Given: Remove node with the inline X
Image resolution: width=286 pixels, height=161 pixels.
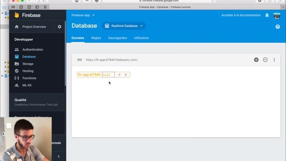Looking at the screenshot, I should point(126,75).
